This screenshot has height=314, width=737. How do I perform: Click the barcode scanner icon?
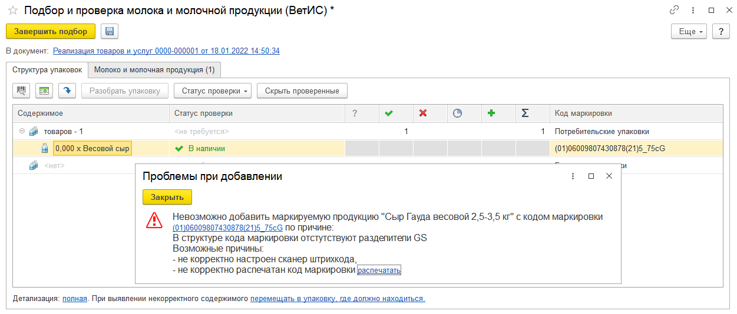[x=22, y=91]
